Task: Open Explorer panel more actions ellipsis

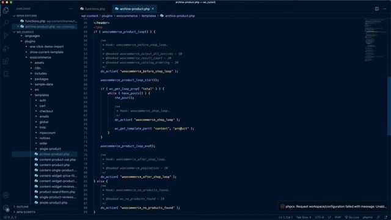Action: [x=71, y=9]
